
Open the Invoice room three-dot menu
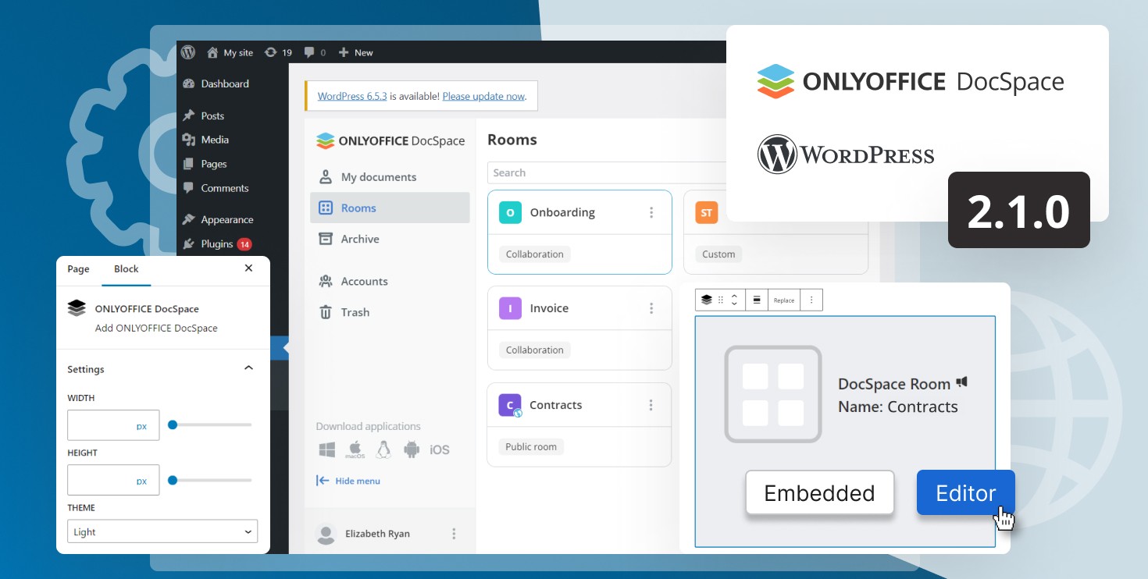click(x=651, y=308)
